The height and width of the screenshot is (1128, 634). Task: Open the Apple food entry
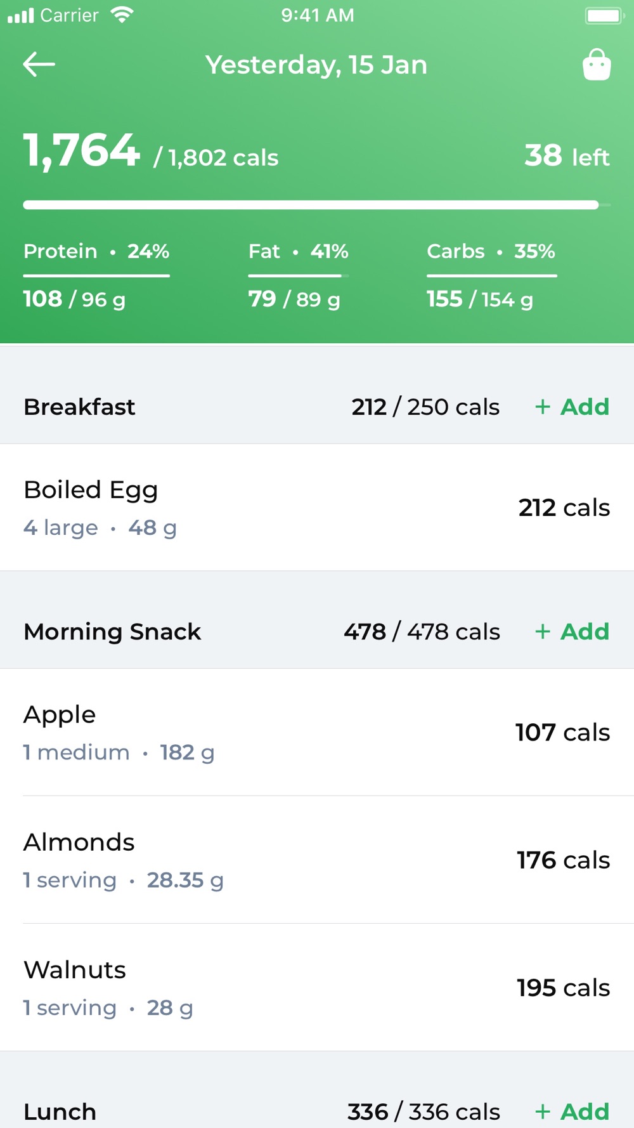(317, 732)
